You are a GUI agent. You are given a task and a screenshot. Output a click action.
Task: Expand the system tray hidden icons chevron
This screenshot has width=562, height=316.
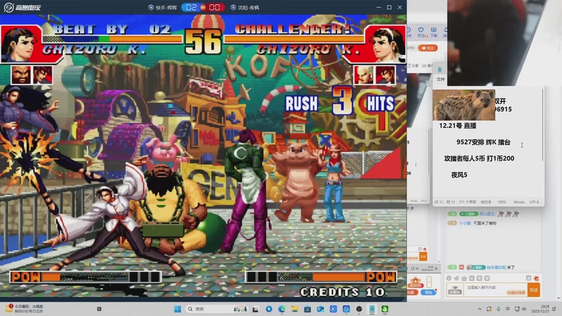click(480, 309)
